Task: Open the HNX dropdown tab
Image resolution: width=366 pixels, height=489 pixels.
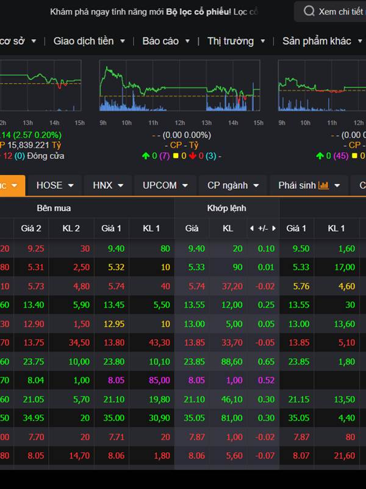Action: [108, 186]
